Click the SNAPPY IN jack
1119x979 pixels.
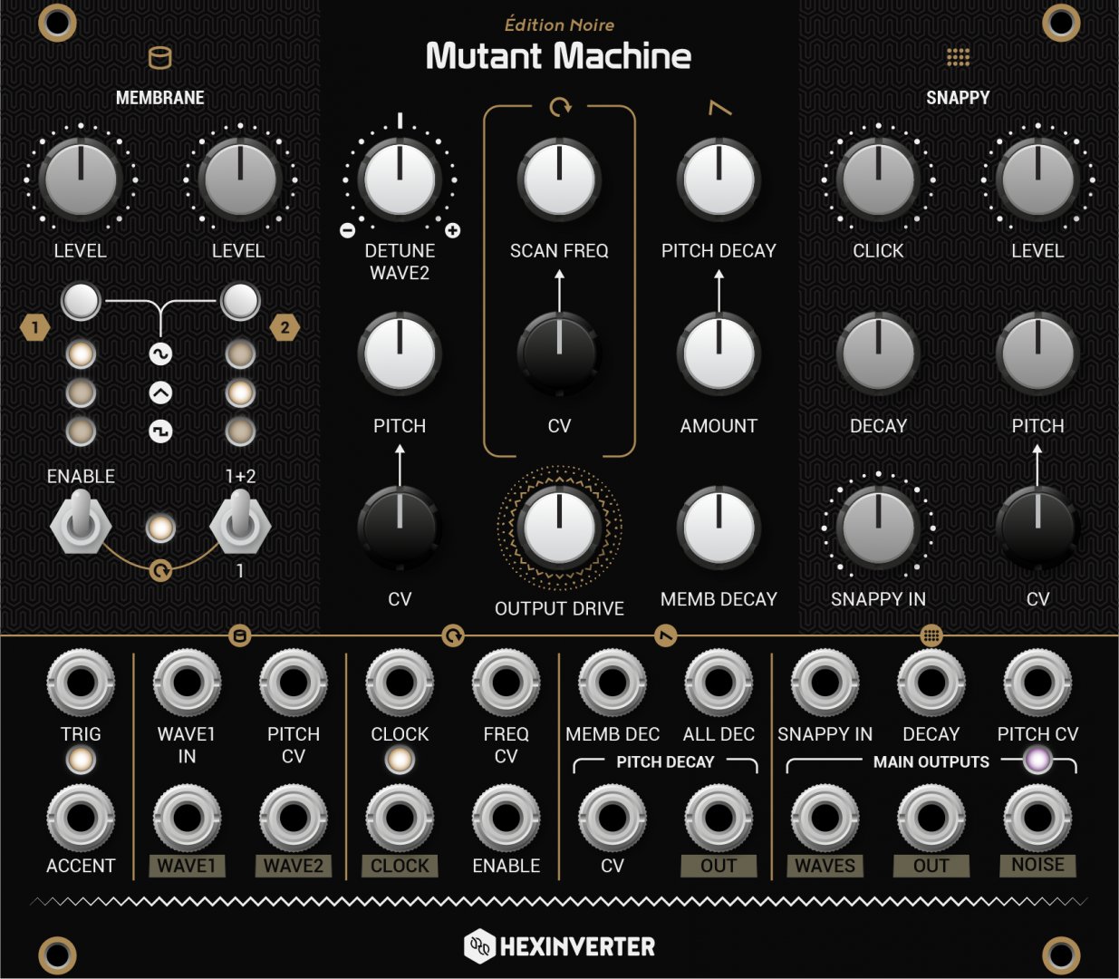(825, 683)
